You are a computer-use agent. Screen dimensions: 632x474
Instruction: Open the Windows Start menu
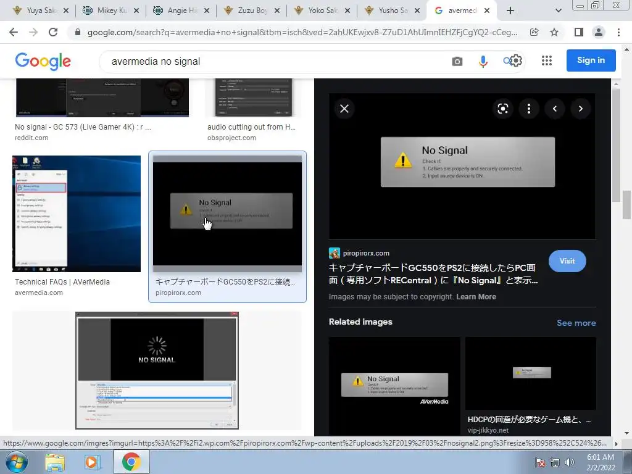pyautogui.click(x=17, y=462)
